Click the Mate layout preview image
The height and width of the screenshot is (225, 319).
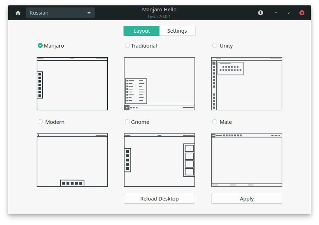pos(247,160)
